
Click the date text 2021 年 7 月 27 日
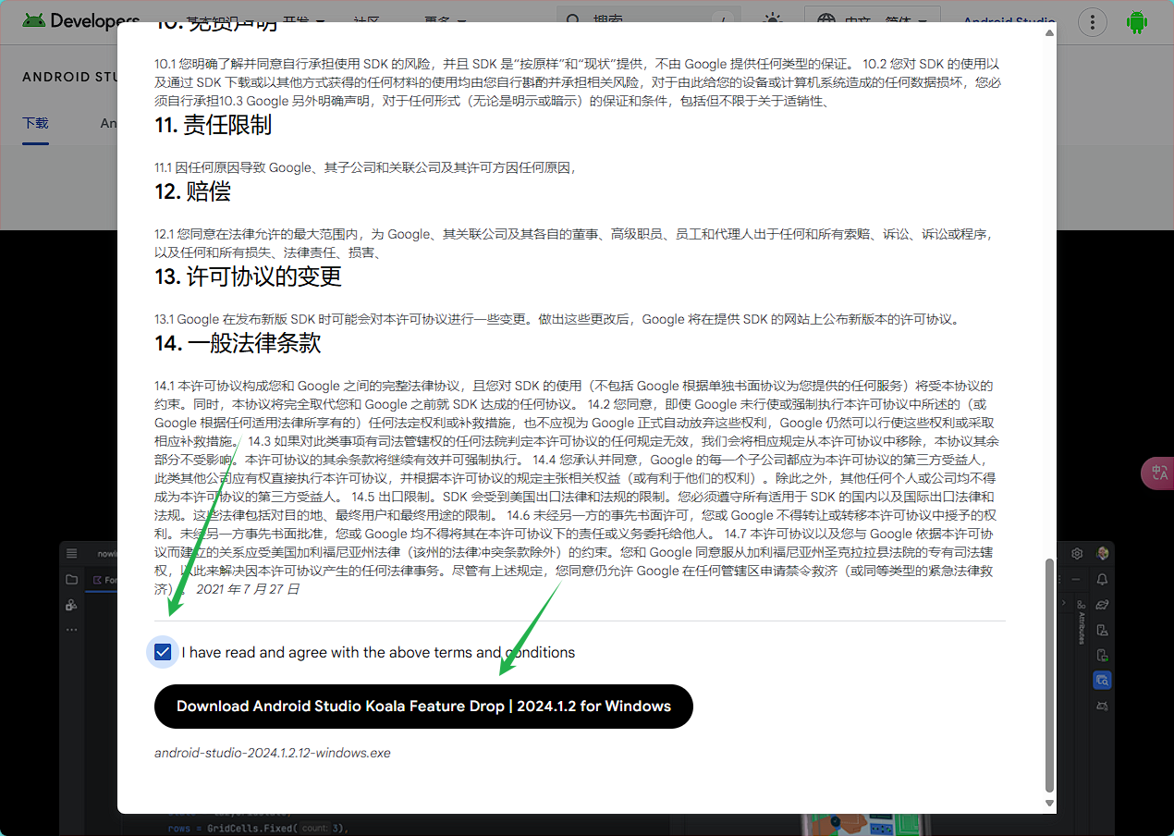[x=248, y=589]
